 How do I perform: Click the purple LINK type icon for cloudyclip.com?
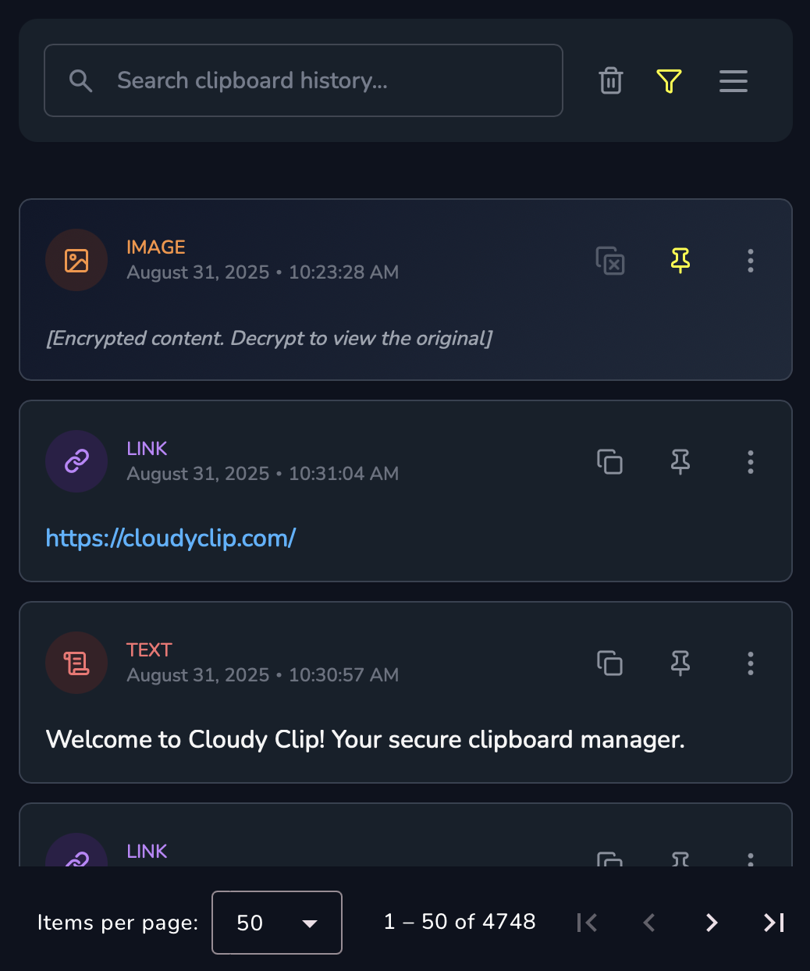[x=76, y=461]
